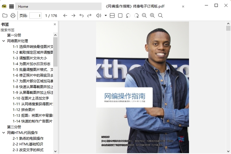Open bookmark 第一分册
The image size is (231, 154).
click(x=14, y=35)
